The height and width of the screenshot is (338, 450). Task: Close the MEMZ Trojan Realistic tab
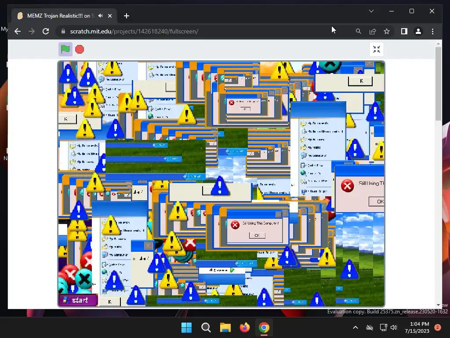pyautogui.click(x=109, y=16)
